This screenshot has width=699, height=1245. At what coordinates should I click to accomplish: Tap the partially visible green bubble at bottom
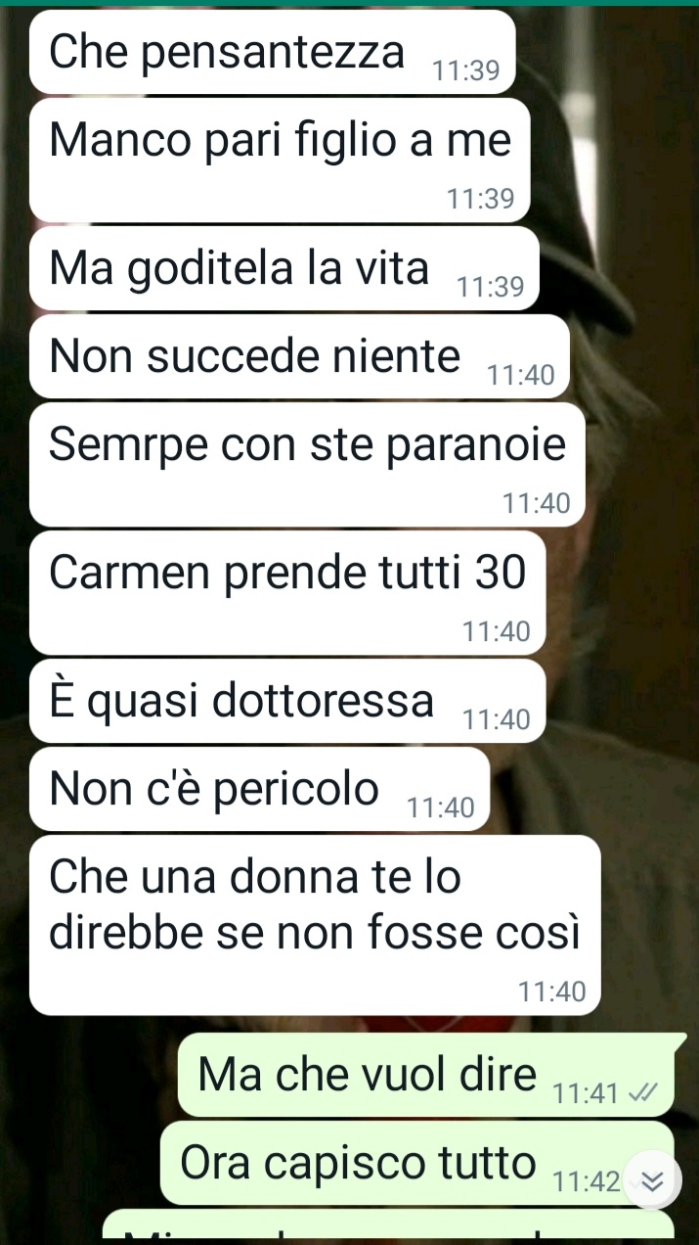point(388,1223)
